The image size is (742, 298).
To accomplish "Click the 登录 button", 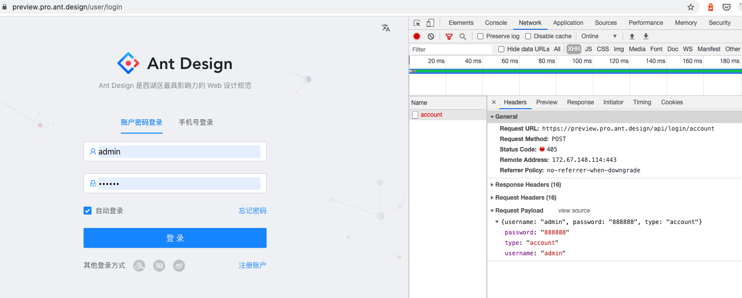I will pos(175,238).
